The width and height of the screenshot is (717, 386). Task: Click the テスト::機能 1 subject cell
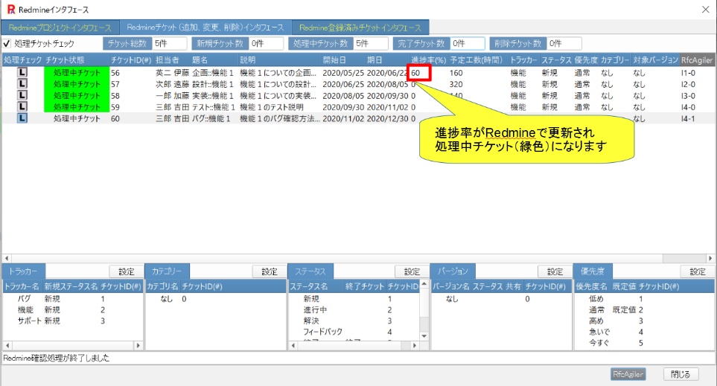pyautogui.click(x=214, y=107)
